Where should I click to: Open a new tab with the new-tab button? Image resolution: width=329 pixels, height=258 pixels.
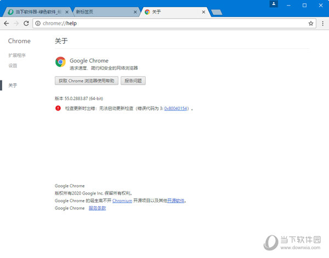[x=216, y=12]
